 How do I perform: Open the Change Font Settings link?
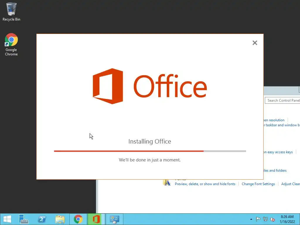pos(258,184)
